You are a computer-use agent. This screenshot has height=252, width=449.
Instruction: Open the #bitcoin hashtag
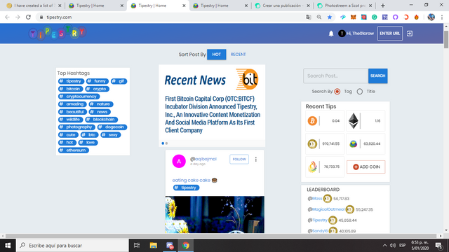click(70, 89)
